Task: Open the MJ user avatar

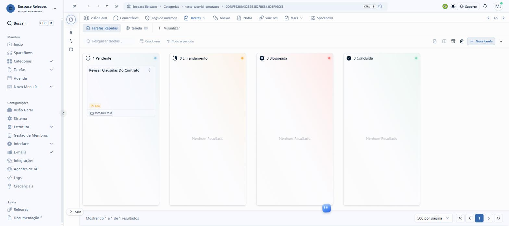Action: click(x=498, y=6)
